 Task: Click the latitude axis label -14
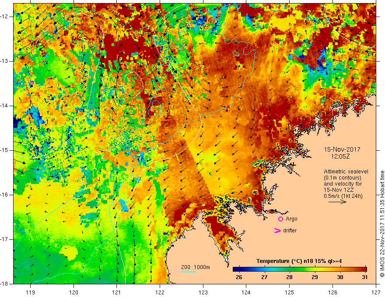point(4,106)
